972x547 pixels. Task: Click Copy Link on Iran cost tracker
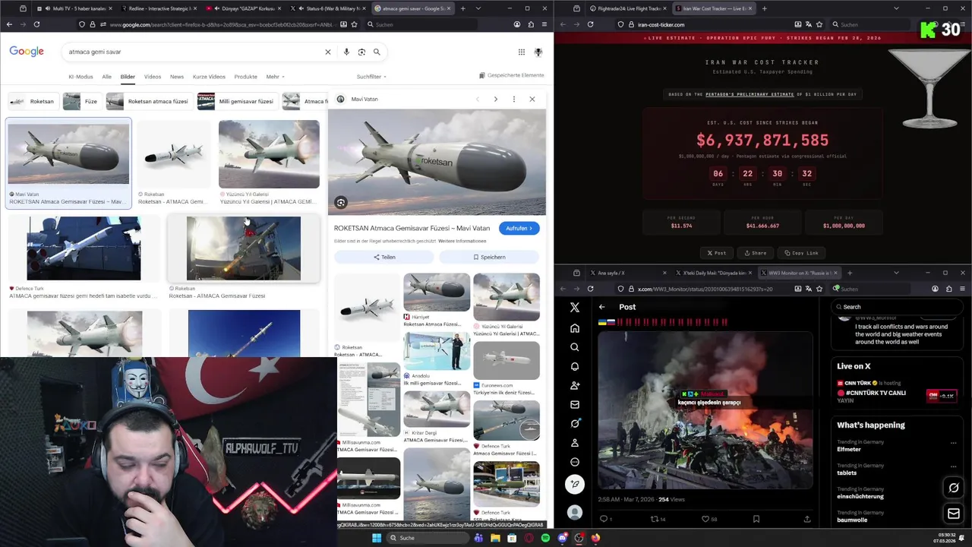(801, 253)
